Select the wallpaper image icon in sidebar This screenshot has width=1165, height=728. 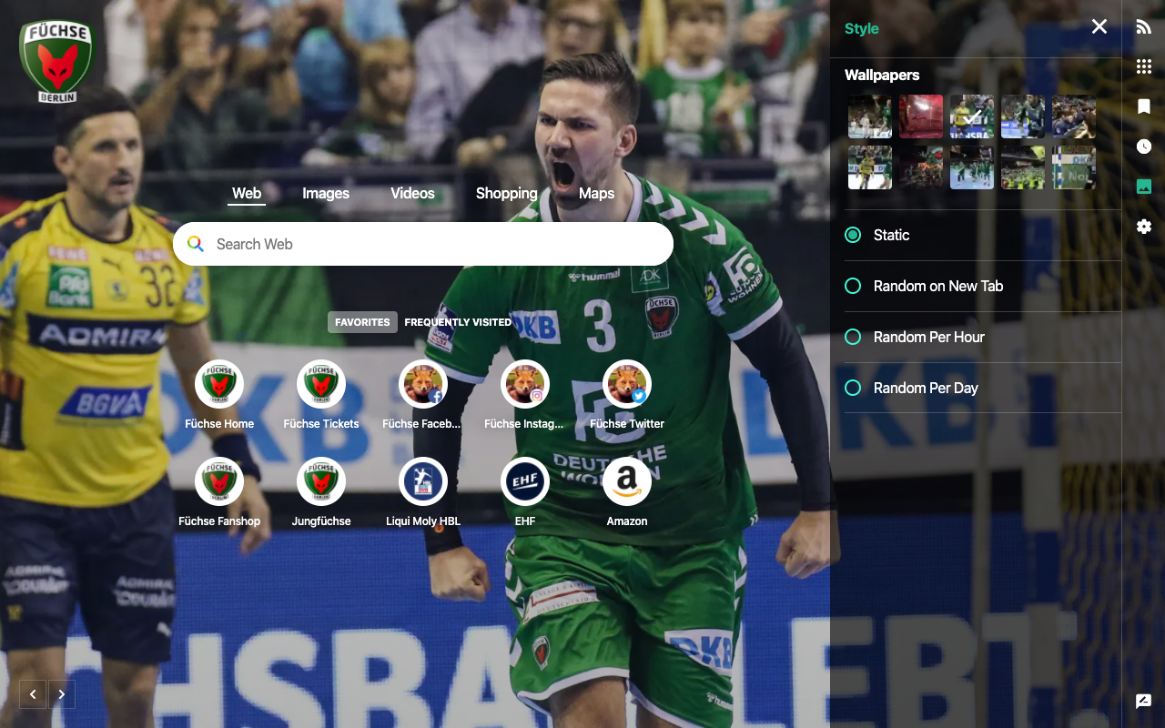pyautogui.click(x=1144, y=187)
